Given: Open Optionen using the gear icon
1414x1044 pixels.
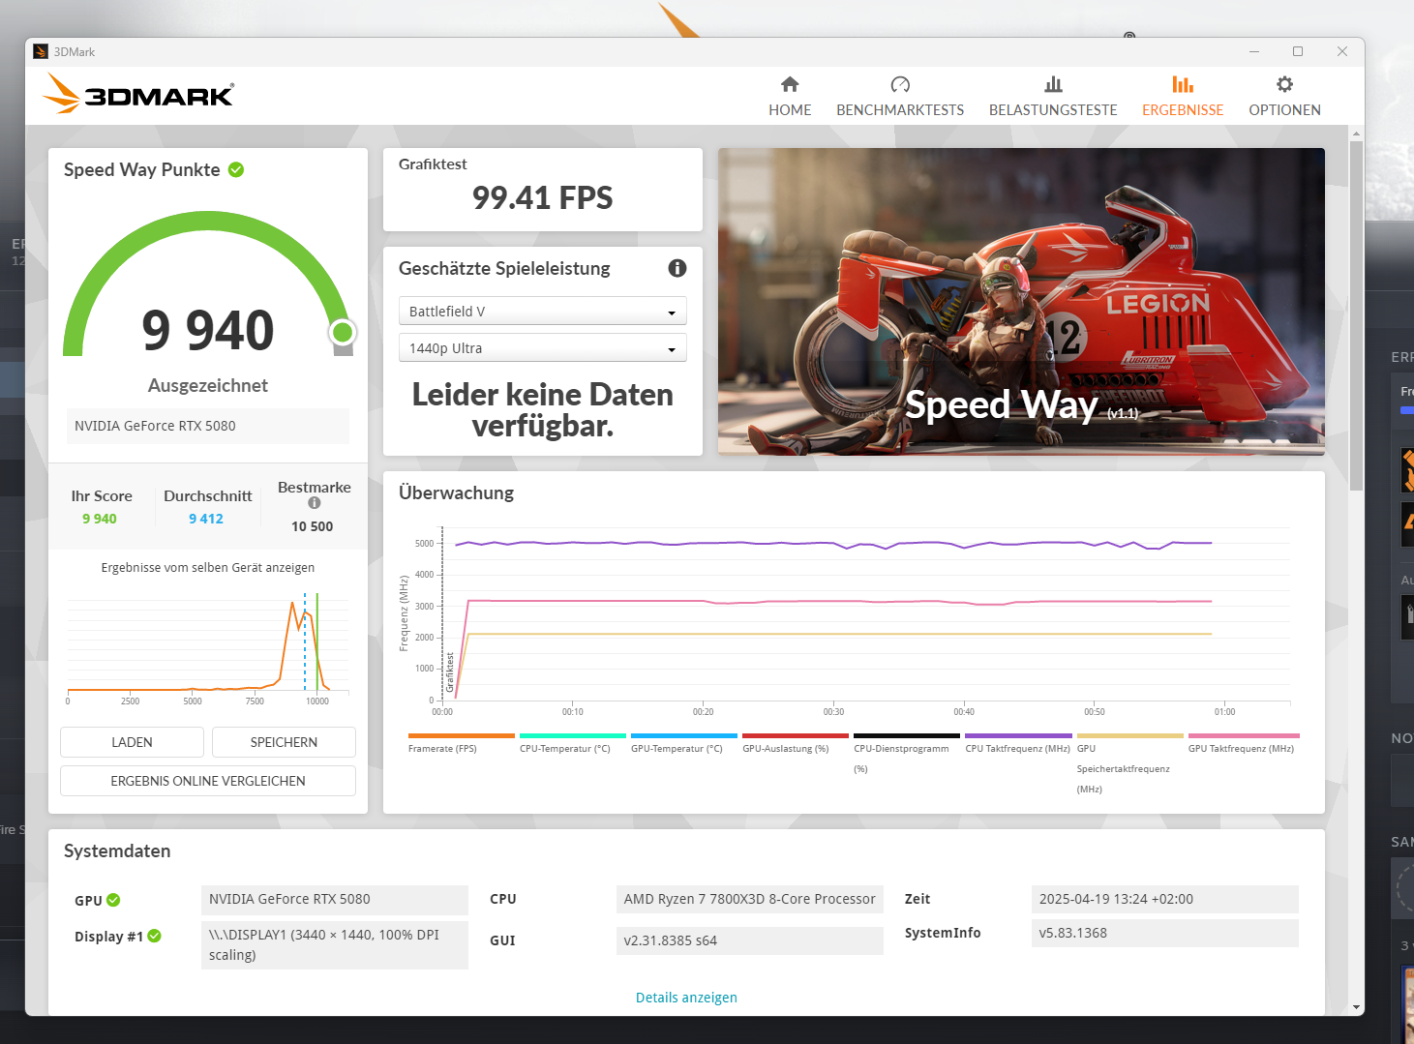Looking at the screenshot, I should point(1283,84).
